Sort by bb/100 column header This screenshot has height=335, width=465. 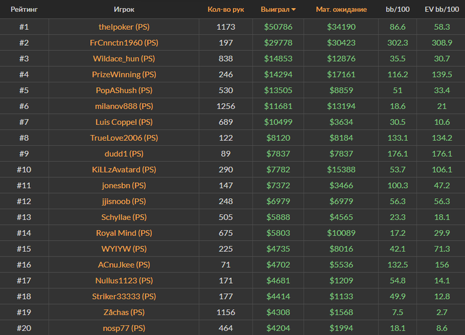coord(397,9)
